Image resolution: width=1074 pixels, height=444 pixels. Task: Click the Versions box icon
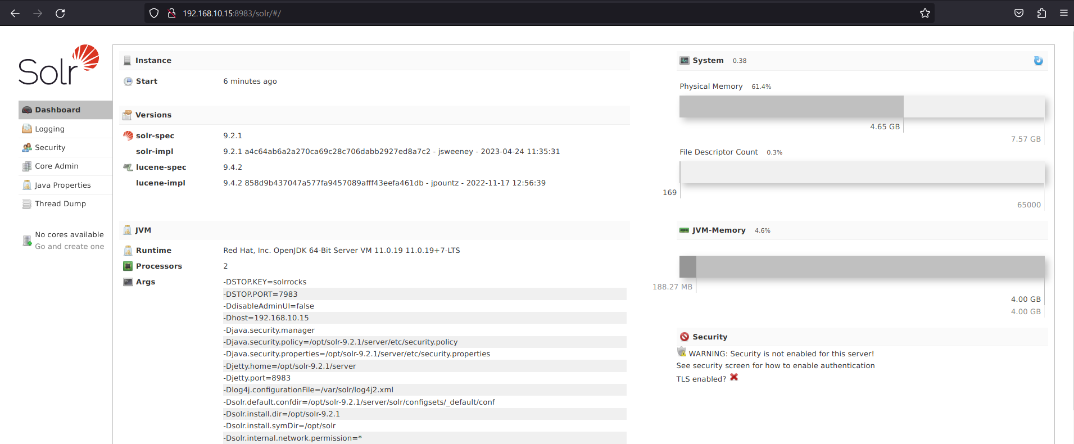point(127,115)
